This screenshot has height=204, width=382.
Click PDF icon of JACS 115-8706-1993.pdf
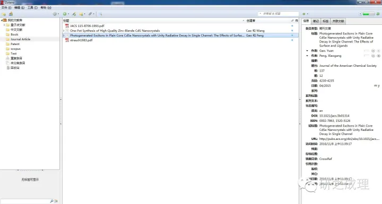tap(67, 26)
